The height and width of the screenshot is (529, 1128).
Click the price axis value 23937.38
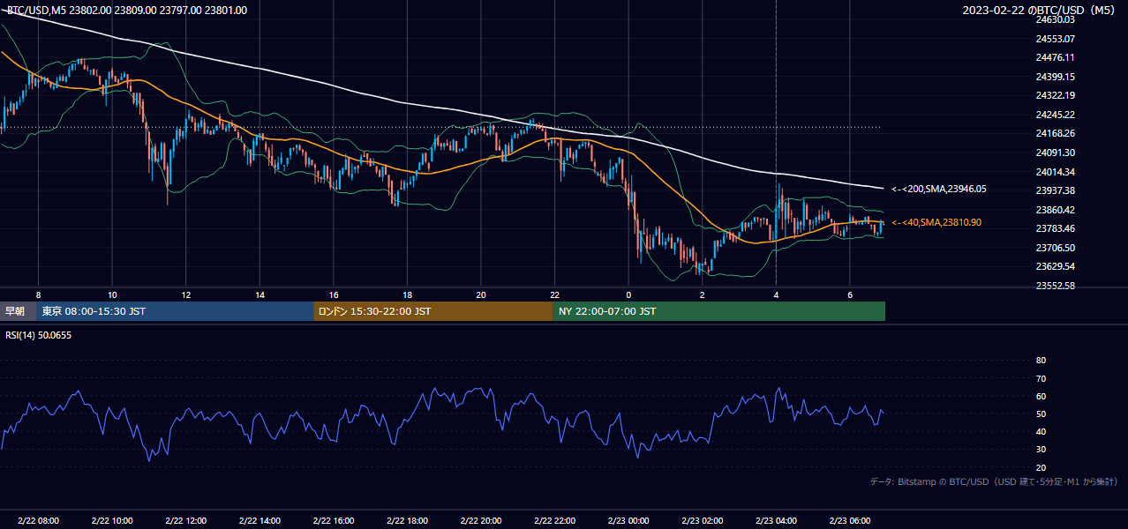pyautogui.click(x=1055, y=190)
